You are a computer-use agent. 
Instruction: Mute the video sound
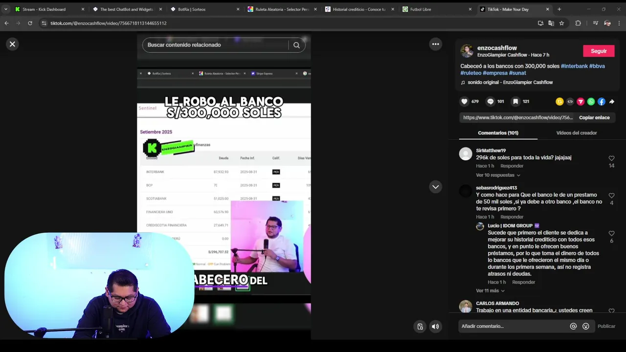click(435, 327)
